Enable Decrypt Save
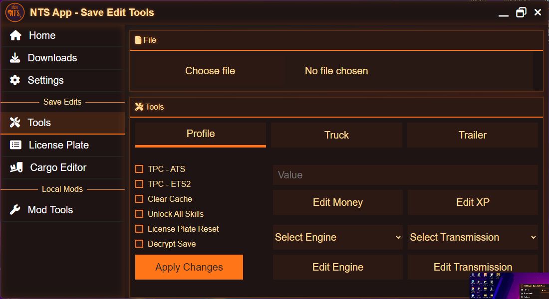 [x=139, y=244]
